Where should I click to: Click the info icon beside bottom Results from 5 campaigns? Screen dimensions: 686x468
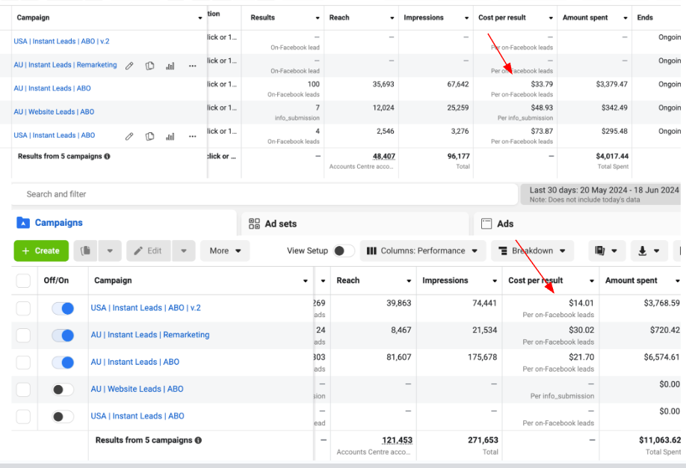point(198,440)
